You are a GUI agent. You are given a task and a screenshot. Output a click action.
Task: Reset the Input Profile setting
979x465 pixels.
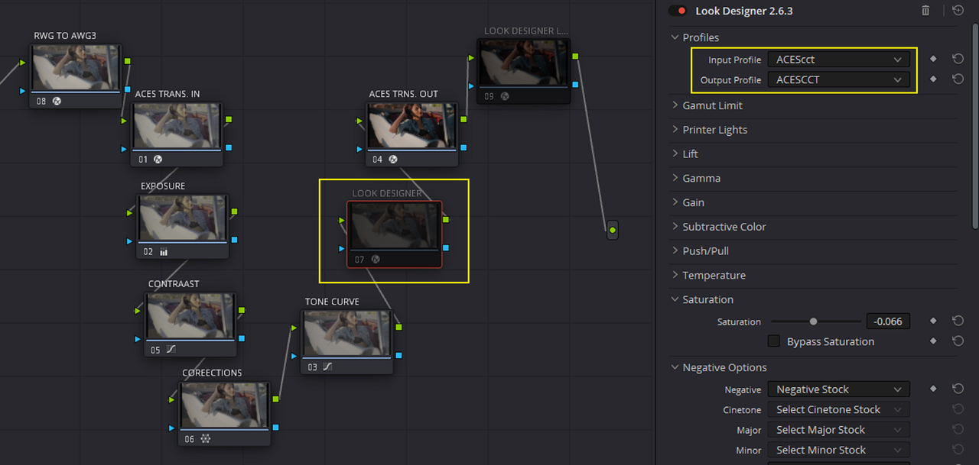pyautogui.click(x=958, y=59)
